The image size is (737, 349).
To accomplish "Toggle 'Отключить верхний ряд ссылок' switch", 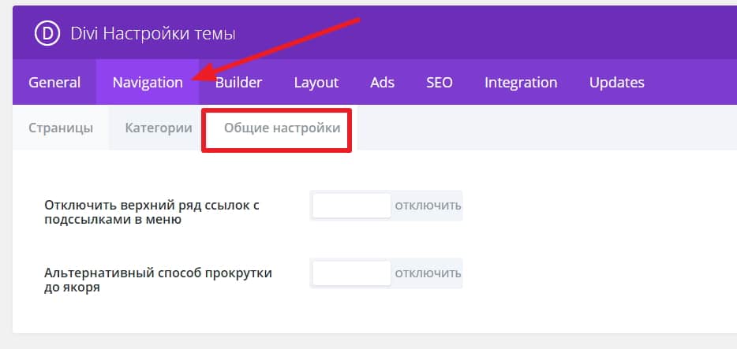I will point(386,206).
